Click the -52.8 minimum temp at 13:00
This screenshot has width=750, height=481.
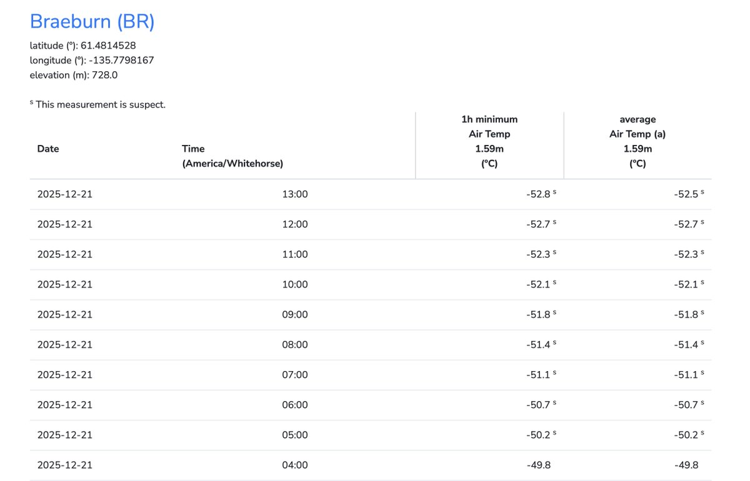tap(541, 194)
